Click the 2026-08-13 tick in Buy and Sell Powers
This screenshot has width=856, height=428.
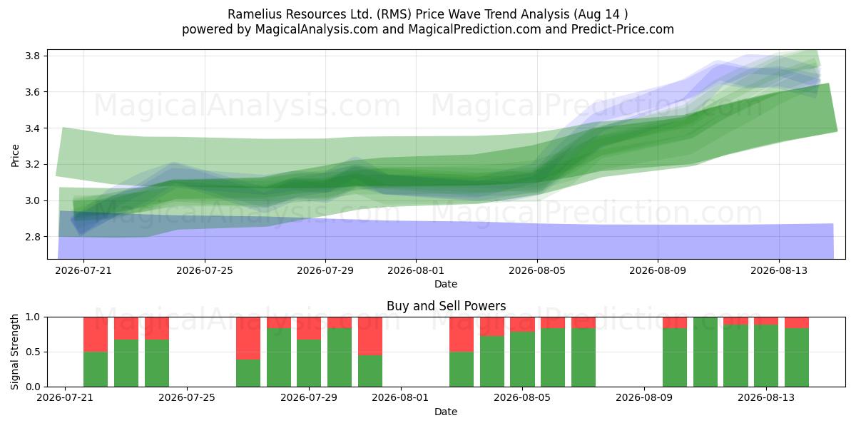[x=766, y=398]
